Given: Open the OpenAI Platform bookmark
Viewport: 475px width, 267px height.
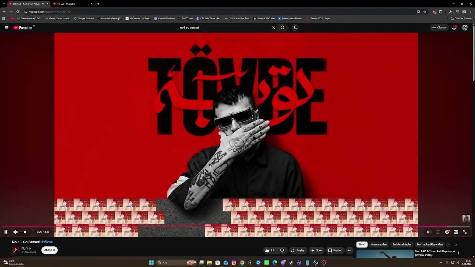Looking at the screenshot, I should [x=164, y=19].
